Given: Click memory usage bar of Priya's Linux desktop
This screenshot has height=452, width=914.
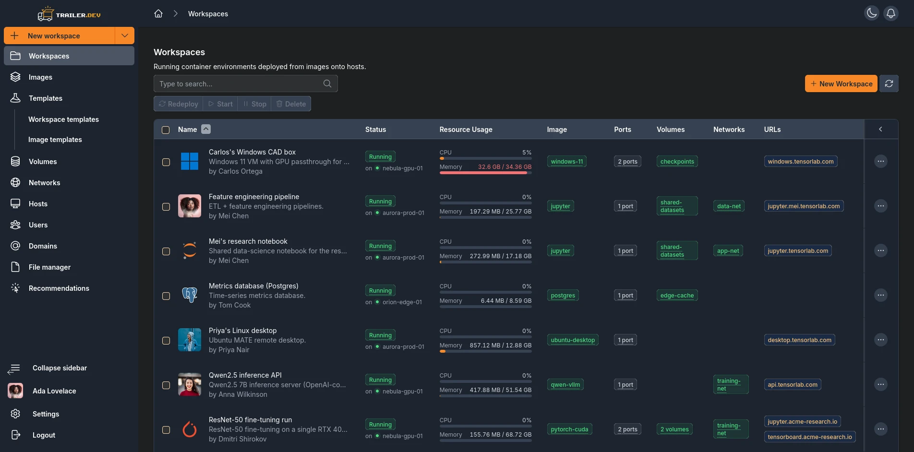Looking at the screenshot, I should [485, 351].
